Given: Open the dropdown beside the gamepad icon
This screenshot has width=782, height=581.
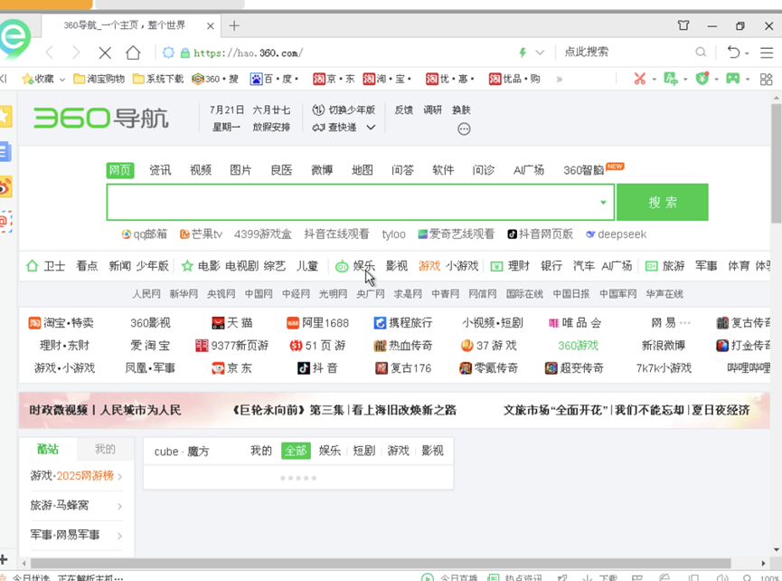Looking at the screenshot, I should click(x=747, y=80).
